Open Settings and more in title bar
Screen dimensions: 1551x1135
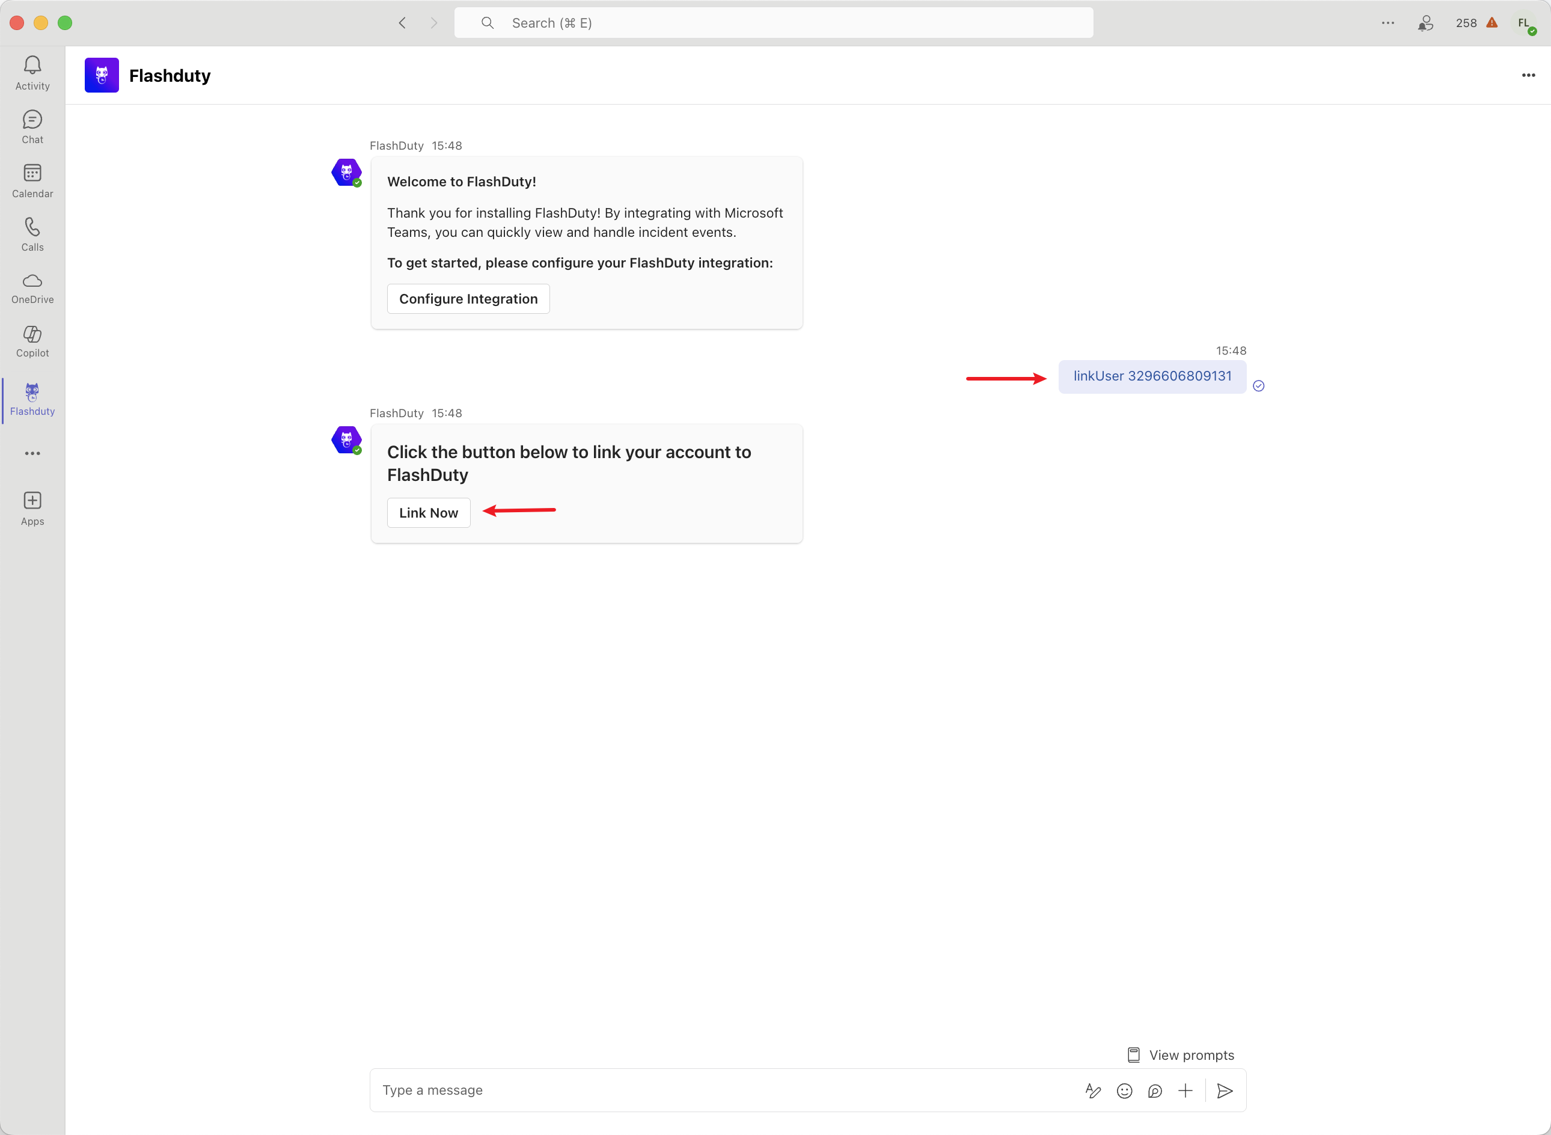tap(1387, 23)
